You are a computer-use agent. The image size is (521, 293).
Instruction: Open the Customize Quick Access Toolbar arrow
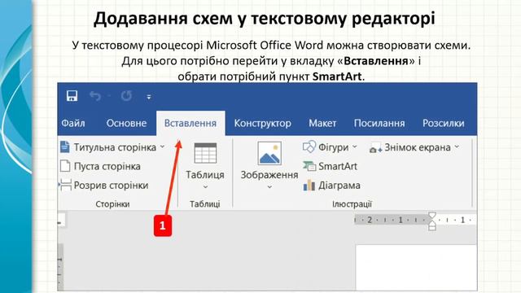[x=149, y=97]
